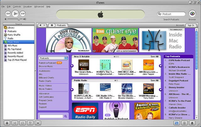Click the Browse eye icon
Image resolution: width=201 pixels, height=127 pixels.
192,14
